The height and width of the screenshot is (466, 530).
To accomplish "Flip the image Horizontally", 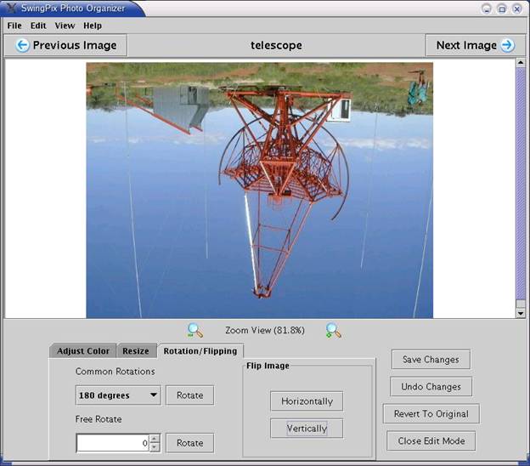I will [307, 401].
